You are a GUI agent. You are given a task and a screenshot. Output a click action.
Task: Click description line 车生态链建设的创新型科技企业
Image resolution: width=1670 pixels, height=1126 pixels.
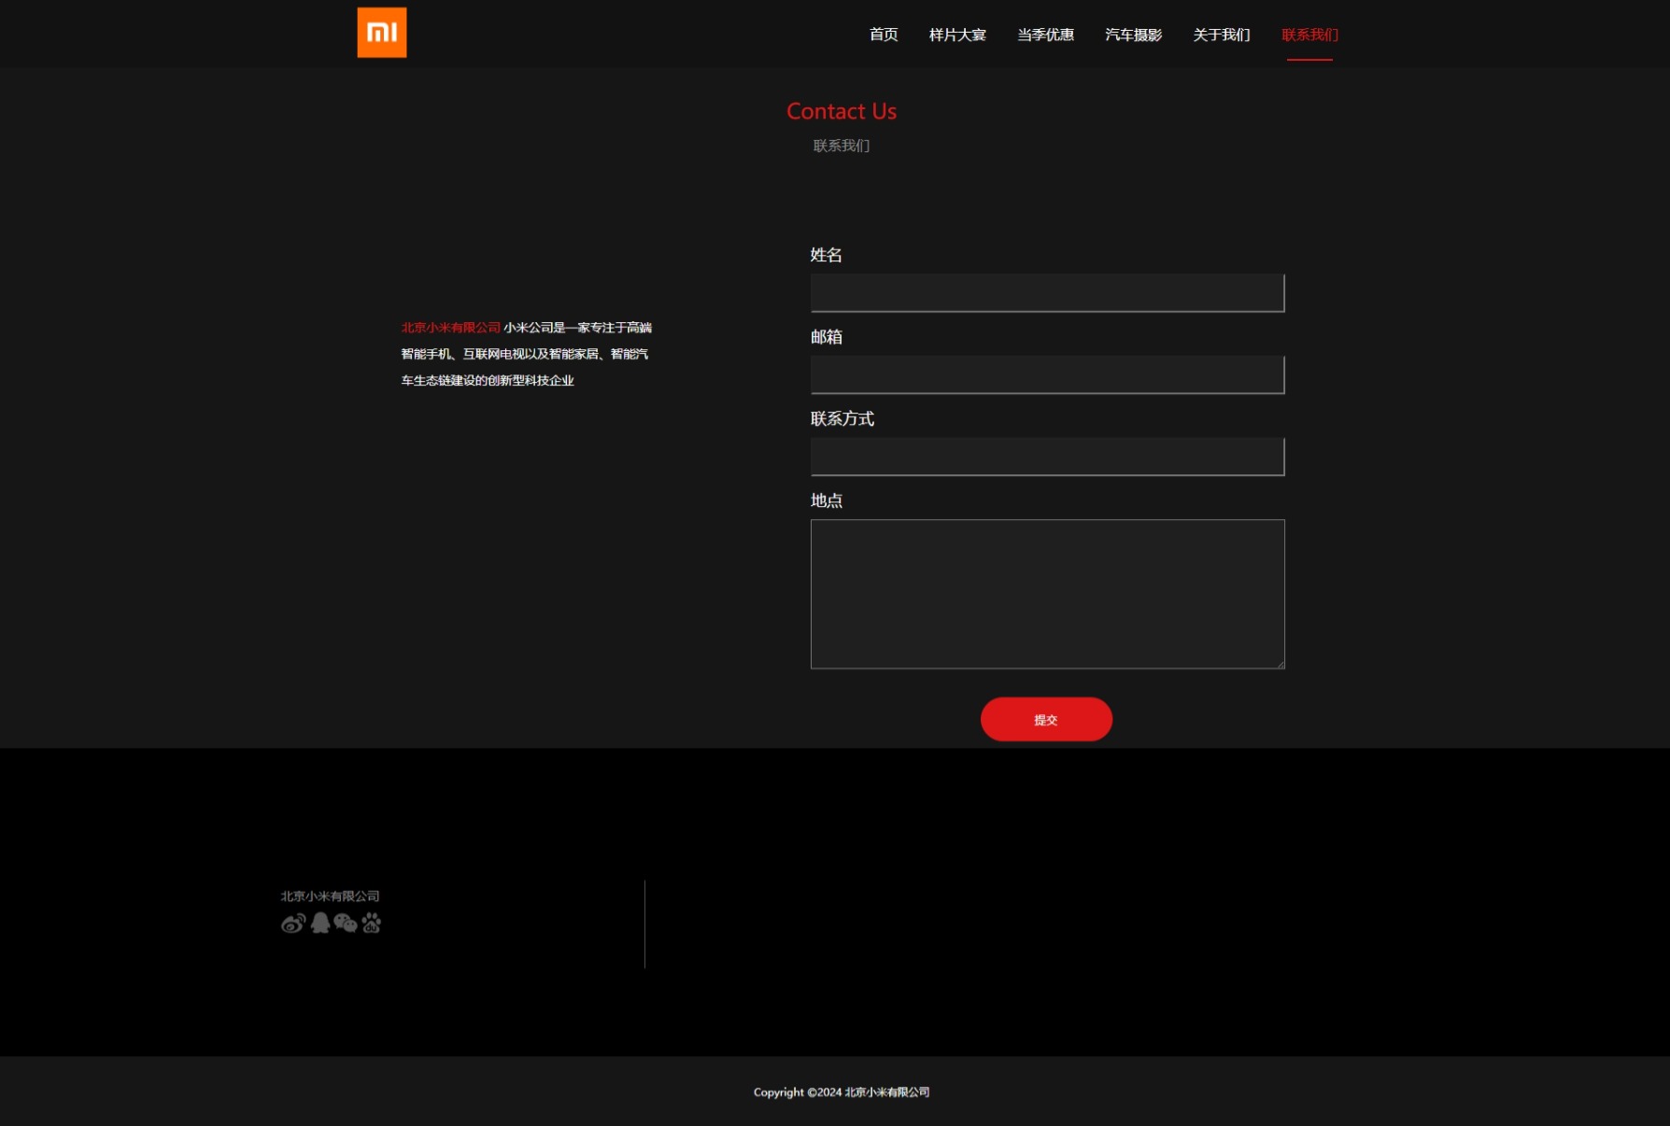pyautogui.click(x=488, y=381)
